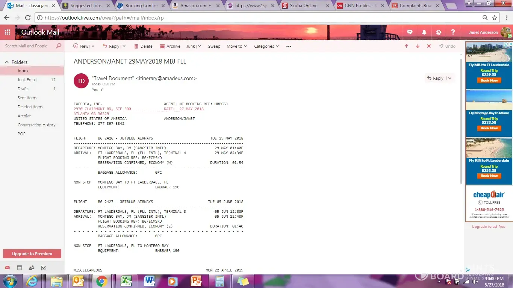Go to previous message with up arrow
Screen dimensions: 513x288
pos(406,46)
